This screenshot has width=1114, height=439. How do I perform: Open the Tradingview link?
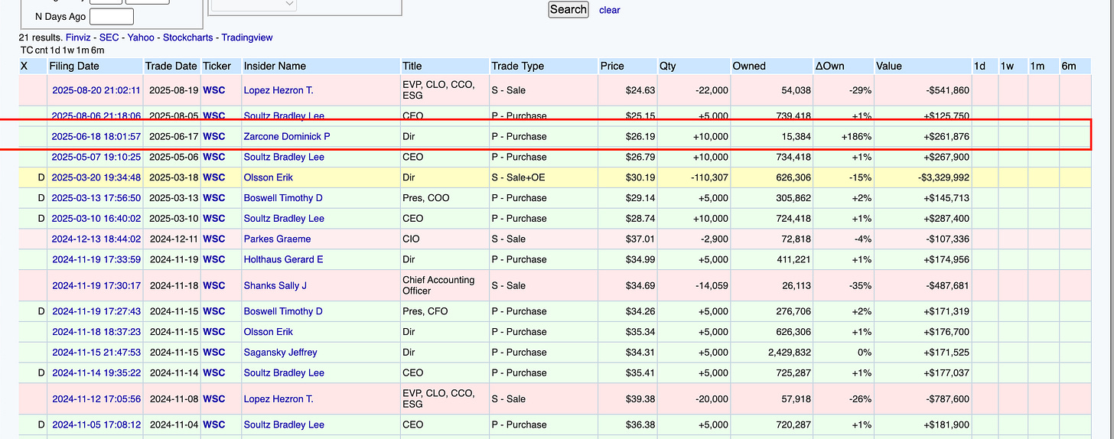coord(247,37)
